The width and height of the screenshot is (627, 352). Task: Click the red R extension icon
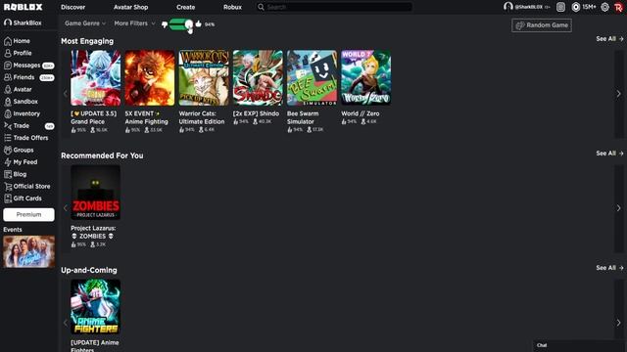coord(618,7)
